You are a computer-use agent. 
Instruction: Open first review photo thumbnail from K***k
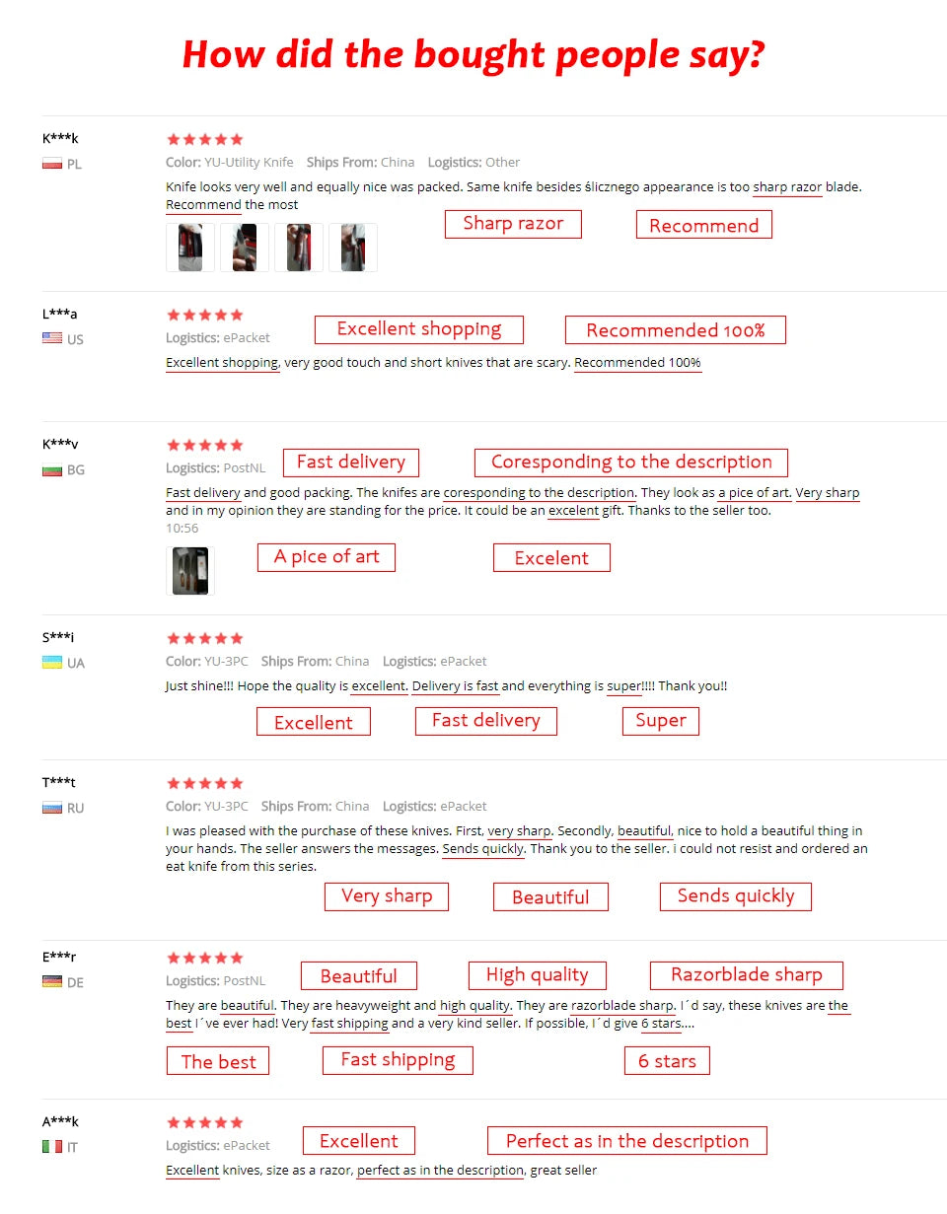click(190, 248)
